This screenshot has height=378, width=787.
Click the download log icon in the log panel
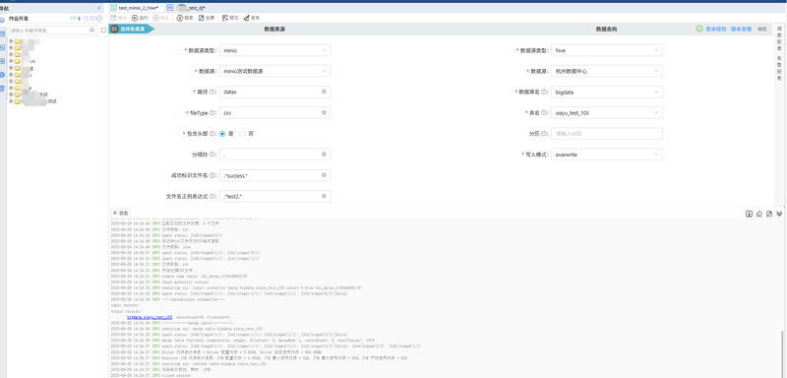pyautogui.click(x=749, y=214)
